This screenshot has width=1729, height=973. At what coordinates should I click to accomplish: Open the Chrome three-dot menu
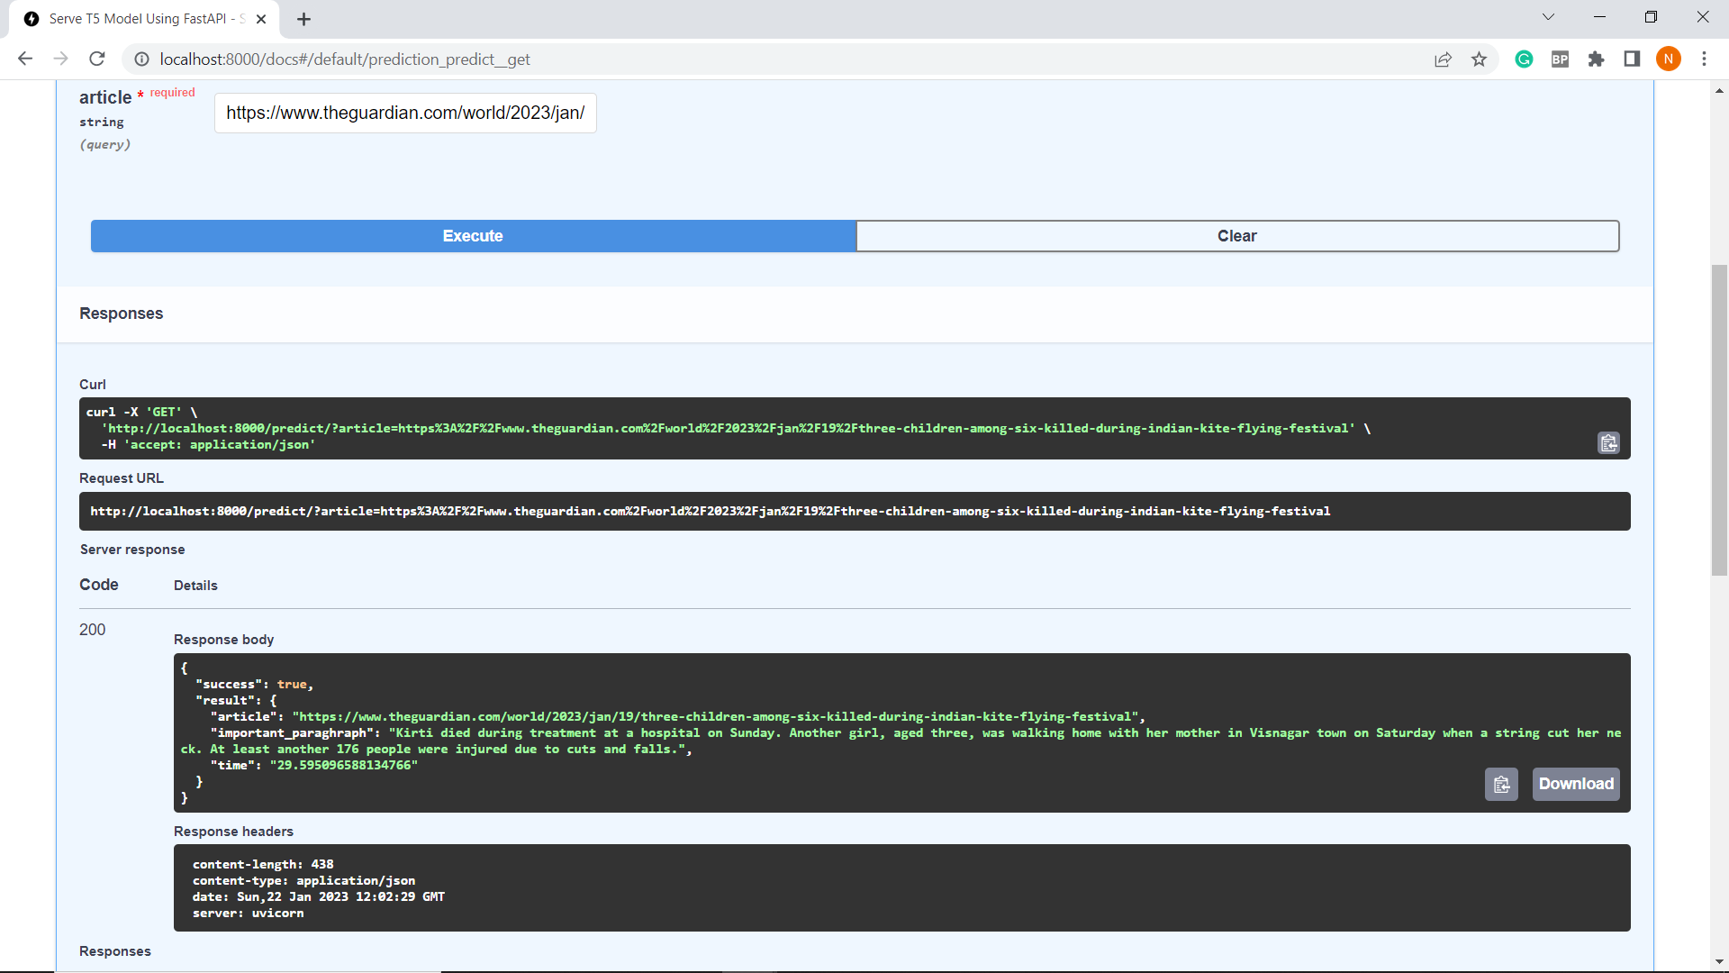[x=1704, y=59]
